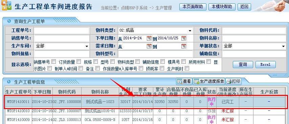
Task: Open calendar for 需求日期 end date
Action: [183, 46]
